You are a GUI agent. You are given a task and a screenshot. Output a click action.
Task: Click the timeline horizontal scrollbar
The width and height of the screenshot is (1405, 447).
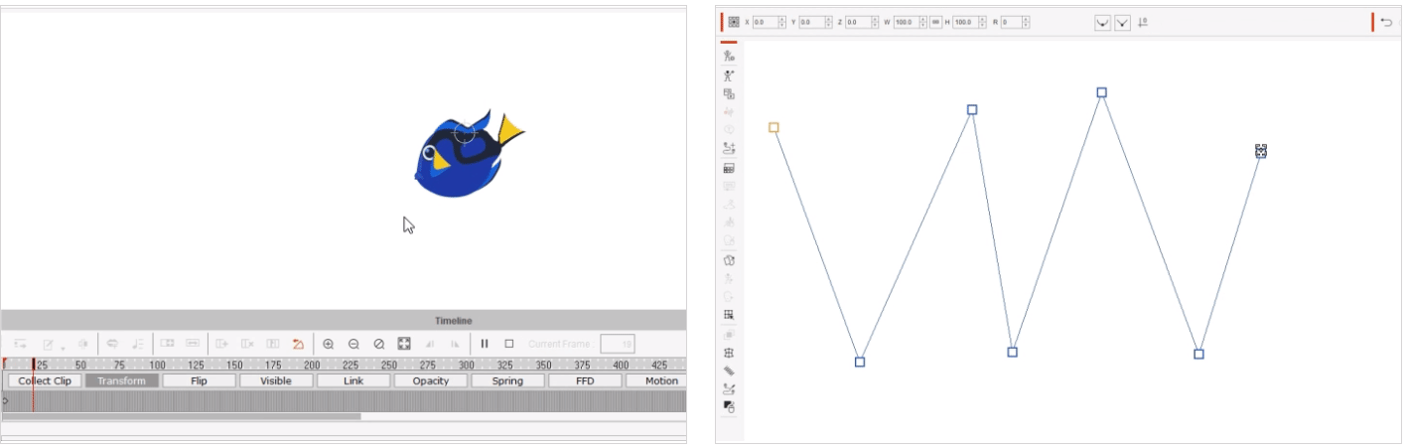click(x=182, y=416)
